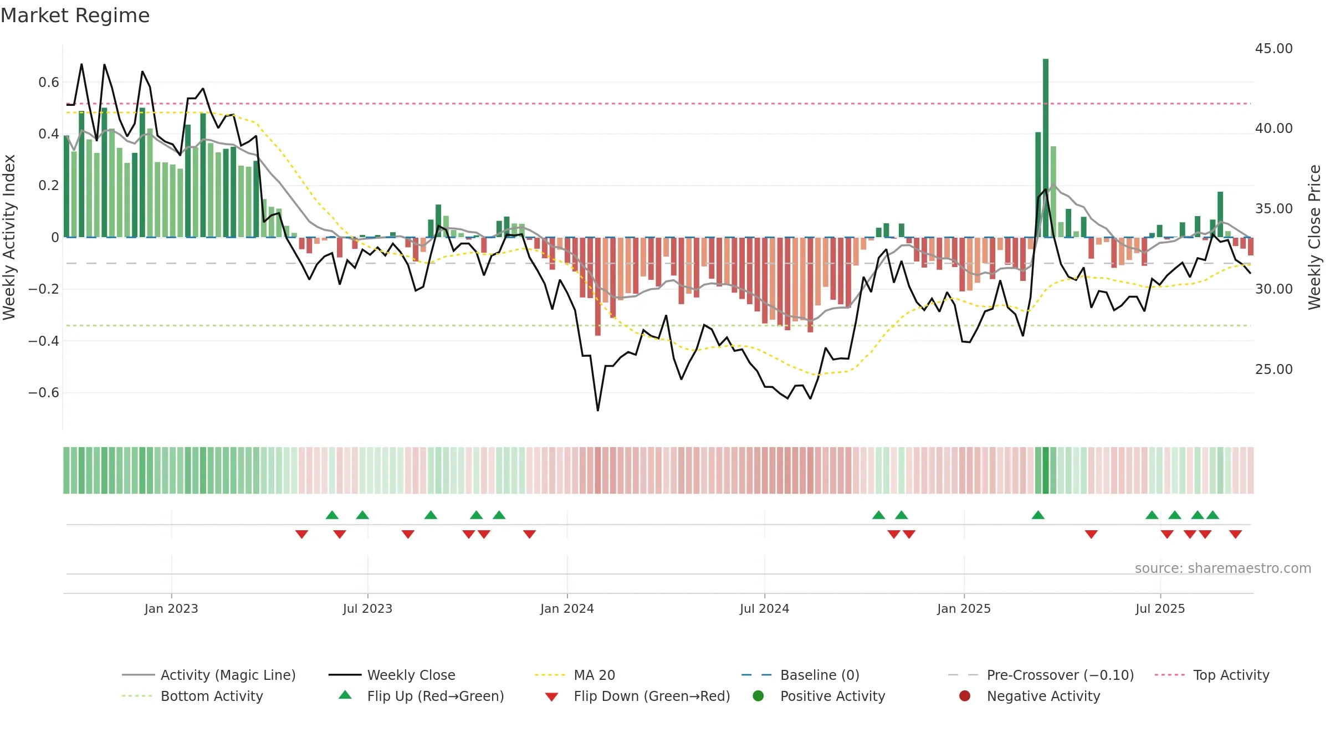Click the green Positive Activity circle marker
1330x748 pixels.
tap(758, 696)
